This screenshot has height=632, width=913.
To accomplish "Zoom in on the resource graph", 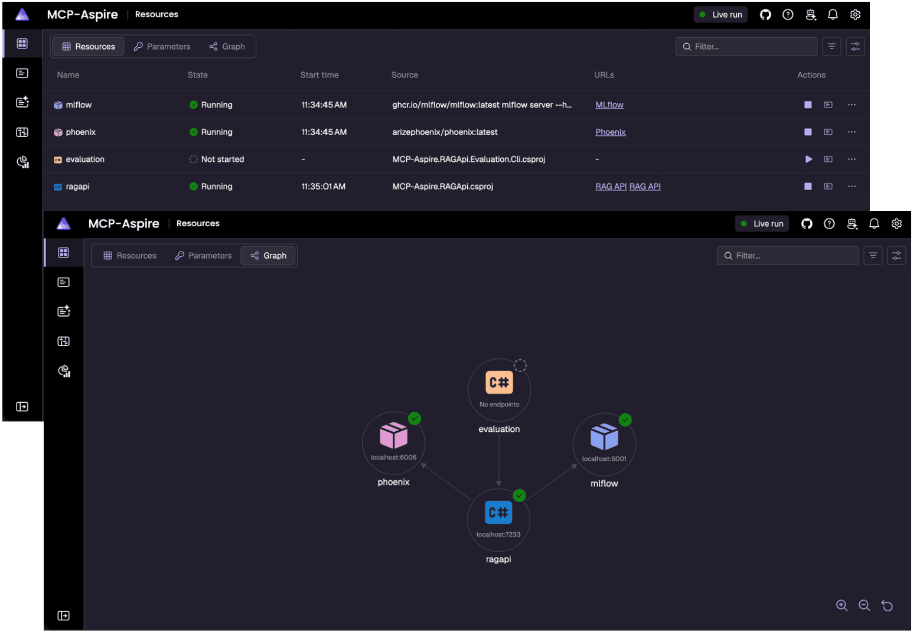I will point(842,605).
